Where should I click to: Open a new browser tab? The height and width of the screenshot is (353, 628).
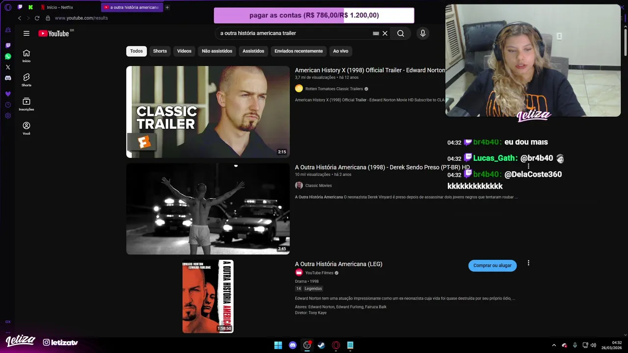[167, 7]
